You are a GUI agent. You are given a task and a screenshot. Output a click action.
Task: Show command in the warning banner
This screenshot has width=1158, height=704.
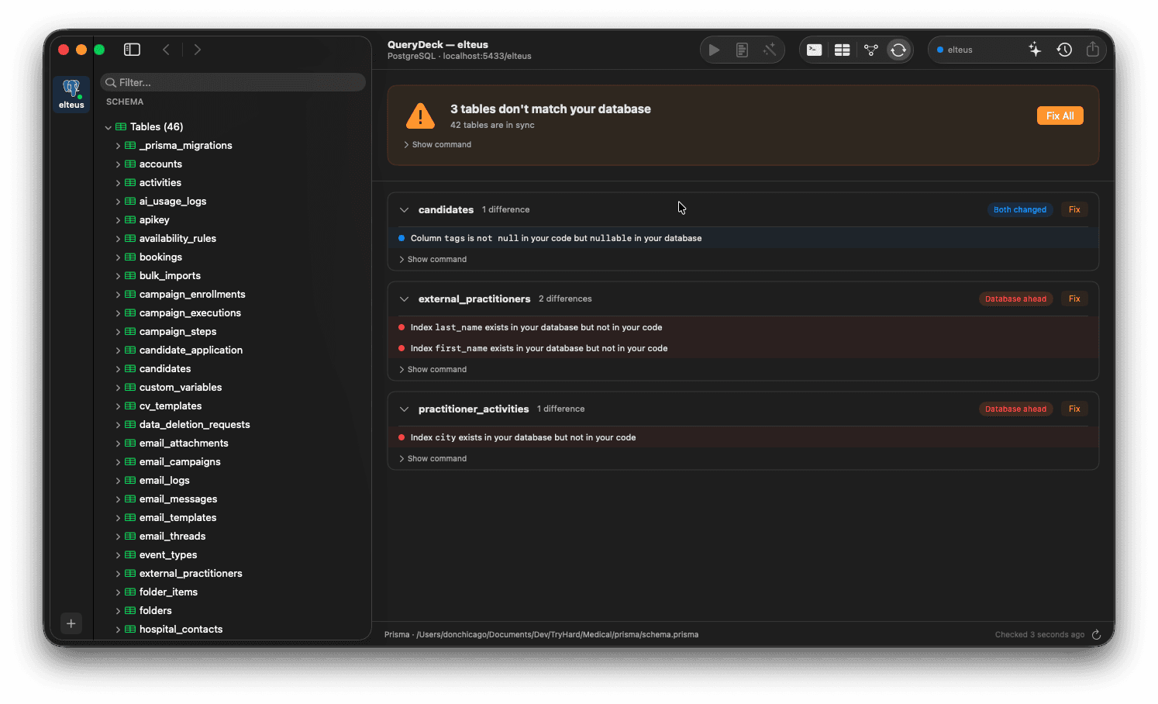coord(437,145)
